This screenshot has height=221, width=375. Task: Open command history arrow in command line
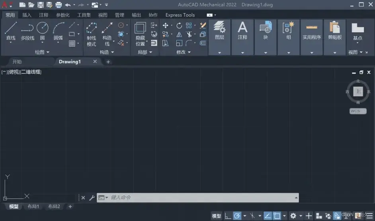point(296,198)
